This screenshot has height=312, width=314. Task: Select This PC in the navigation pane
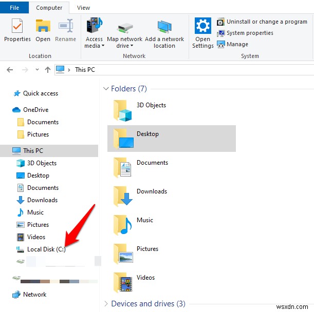pyautogui.click(x=49, y=151)
